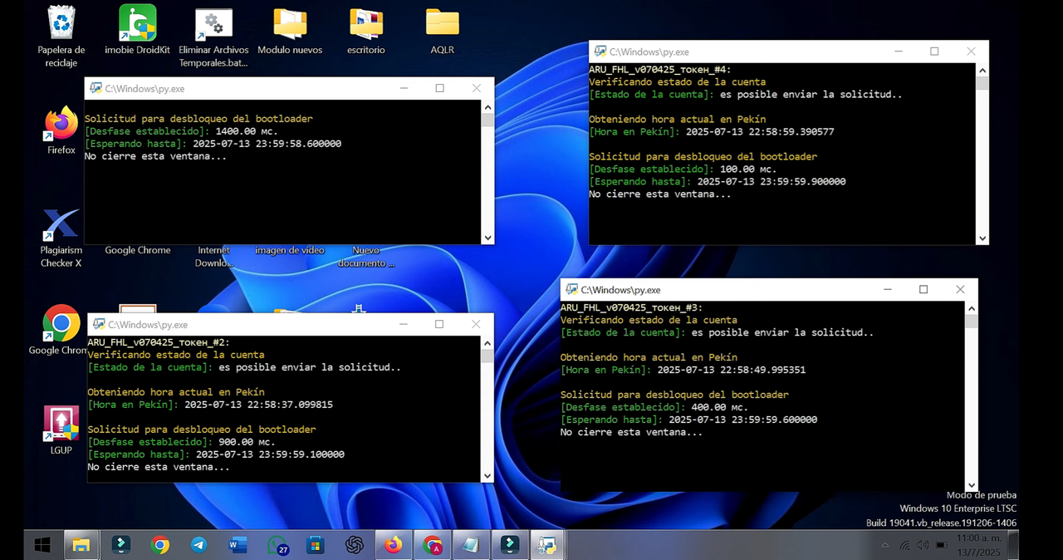Click the down scroll arrow in token #3 window
Viewport: 1063px width, 560px height.
tap(972, 485)
